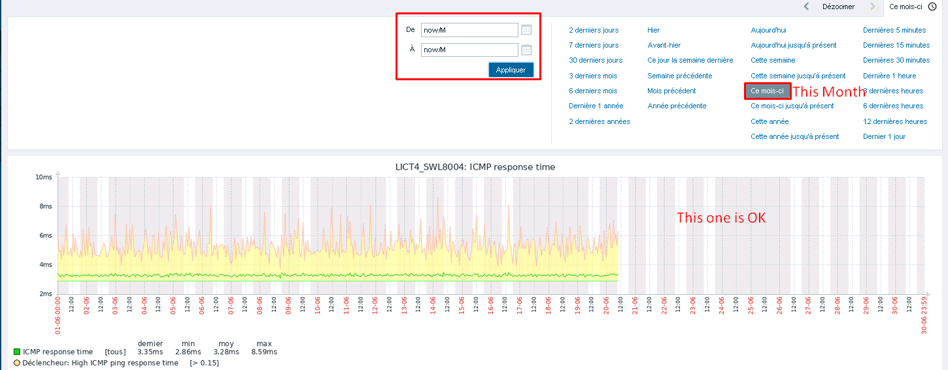Choose Mois précédent preset
The image size is (948, 370).
(x=671, y=91)
